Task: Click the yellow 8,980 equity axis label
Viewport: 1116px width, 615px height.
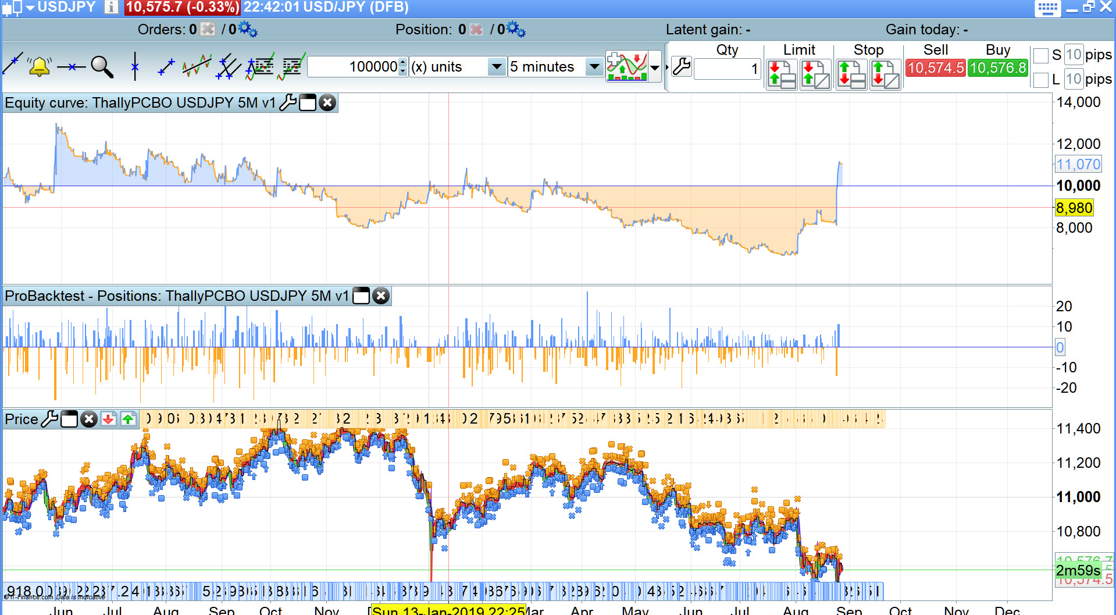Action: (1074, 208)
